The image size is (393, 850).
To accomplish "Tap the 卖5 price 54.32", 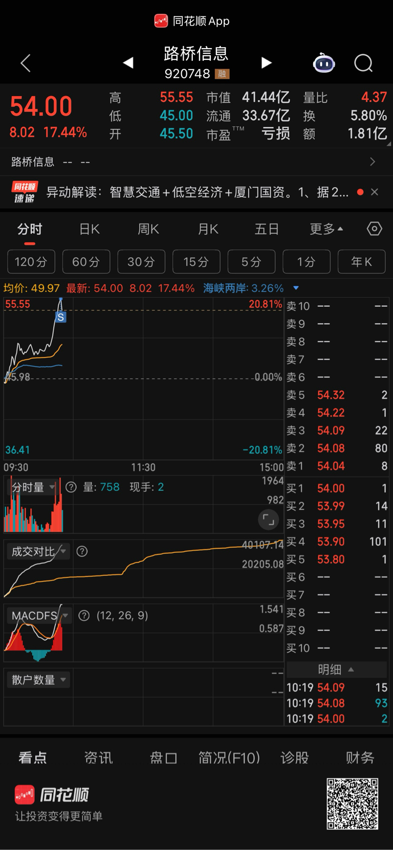I will click(x=331, y=395).
